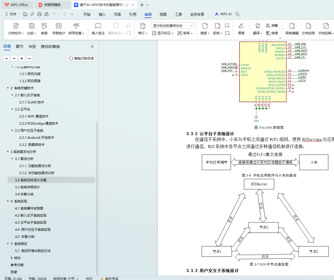This screenshot has width=334, height=280.
Task: Click the 文档定稿 finalize icon
Action: tap(326, 26)
